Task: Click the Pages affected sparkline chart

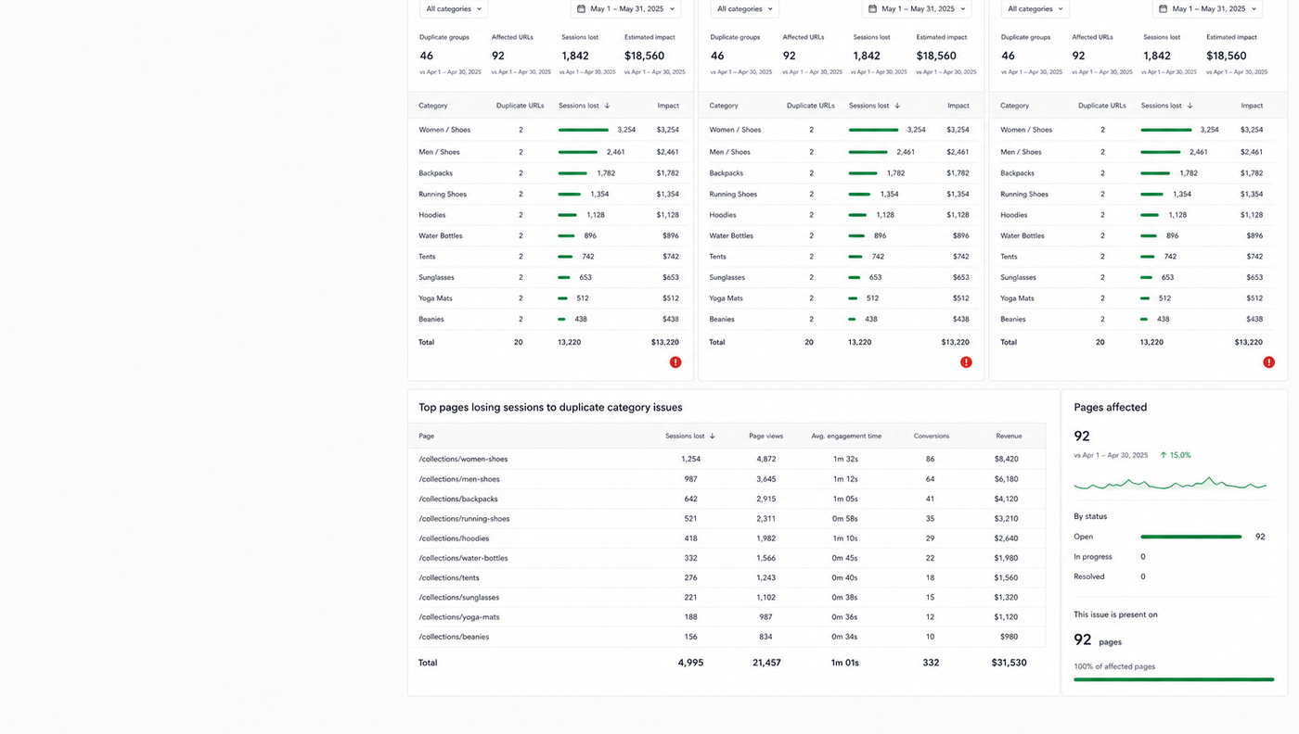Action: 1170,483
